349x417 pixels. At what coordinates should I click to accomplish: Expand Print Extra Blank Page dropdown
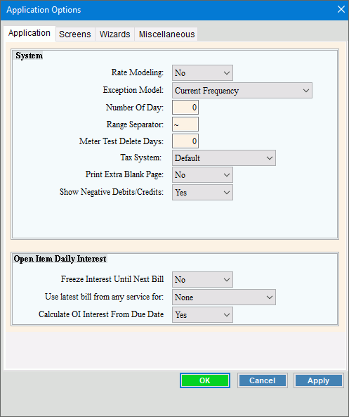202,175
